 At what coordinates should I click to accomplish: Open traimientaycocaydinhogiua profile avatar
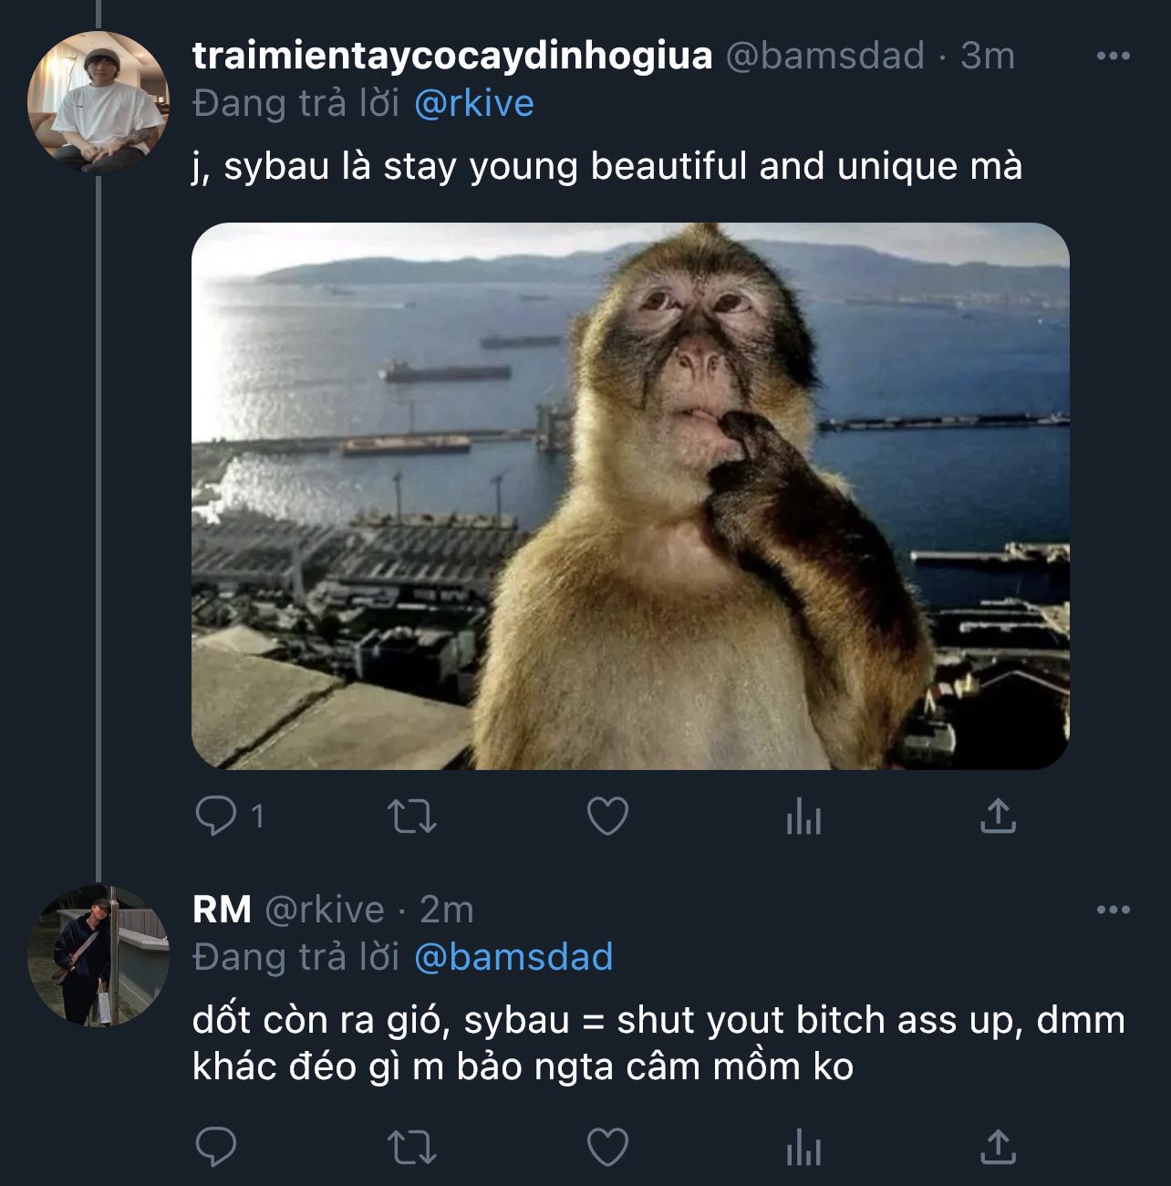(97, 101)
